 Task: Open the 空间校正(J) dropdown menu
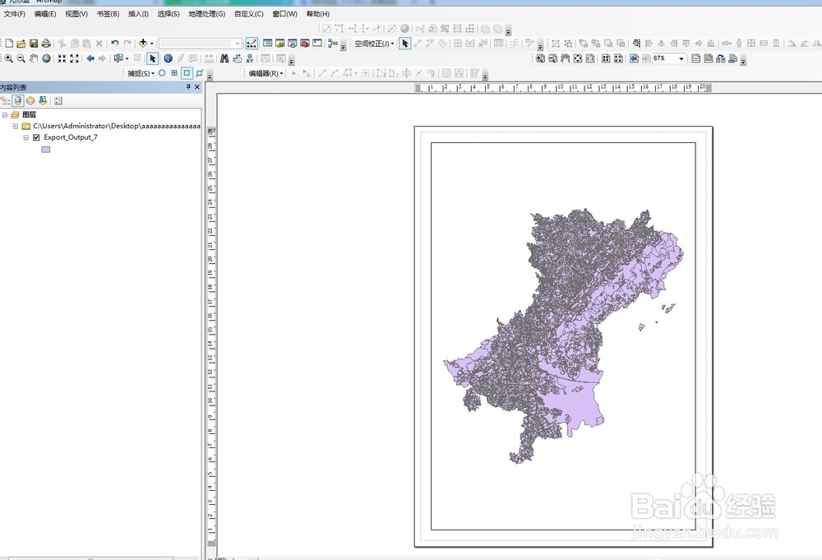[374, 44]
